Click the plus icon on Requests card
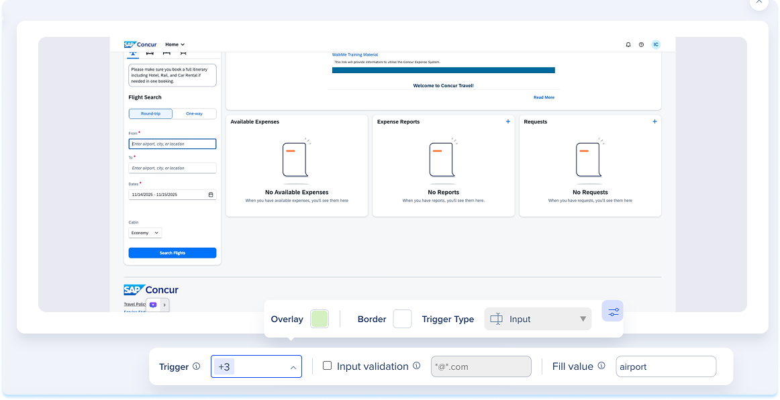 click(x=654, y=121)
